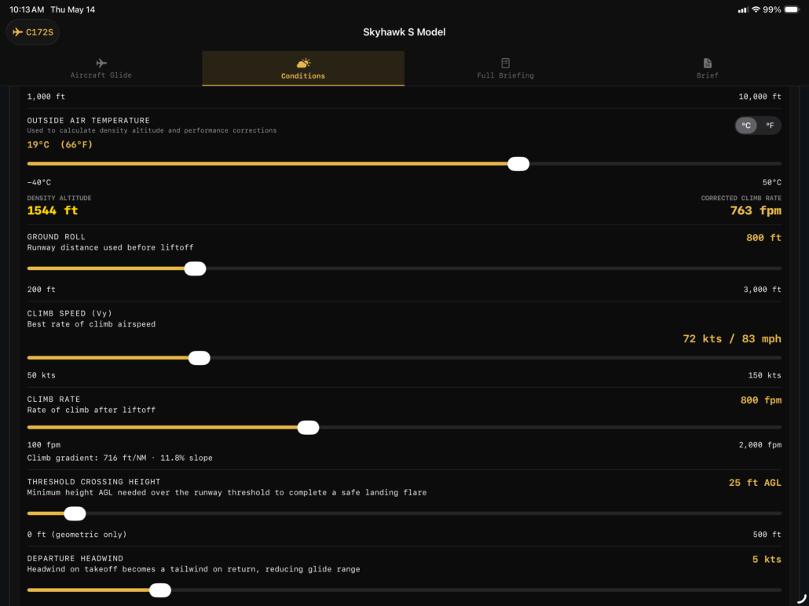Click the 10:13 AM clock in status bar
This screenshot has height=606, width=809.
[x=27, y=9]
